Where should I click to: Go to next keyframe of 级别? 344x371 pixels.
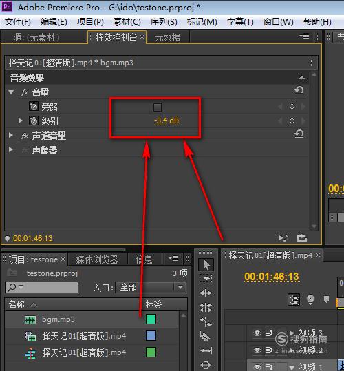coord(303,121)
